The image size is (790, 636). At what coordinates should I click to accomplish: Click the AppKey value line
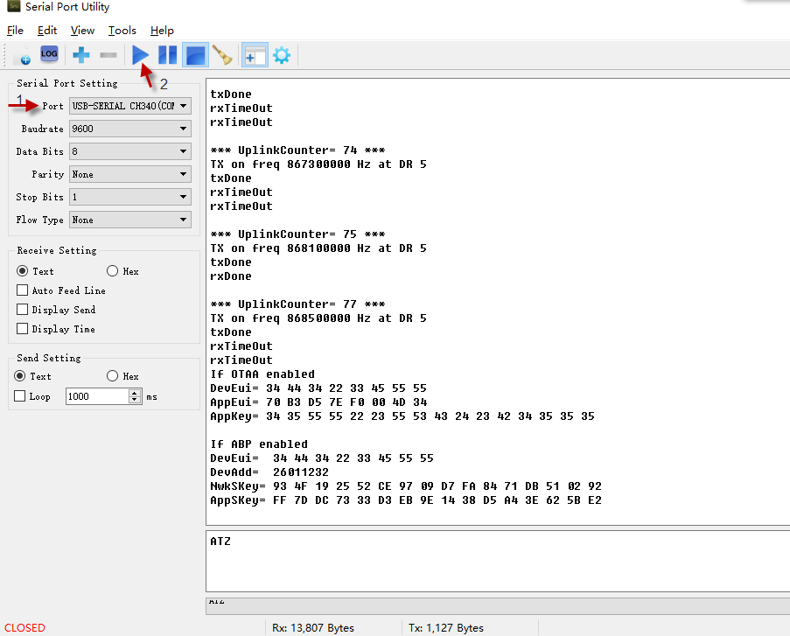(x=402, y=416)
